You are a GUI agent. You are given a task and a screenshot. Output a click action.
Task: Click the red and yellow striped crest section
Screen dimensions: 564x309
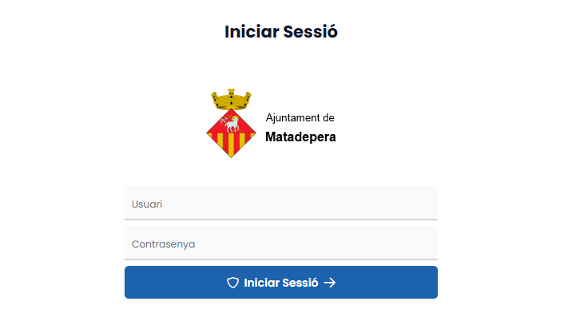coord(232,145)
